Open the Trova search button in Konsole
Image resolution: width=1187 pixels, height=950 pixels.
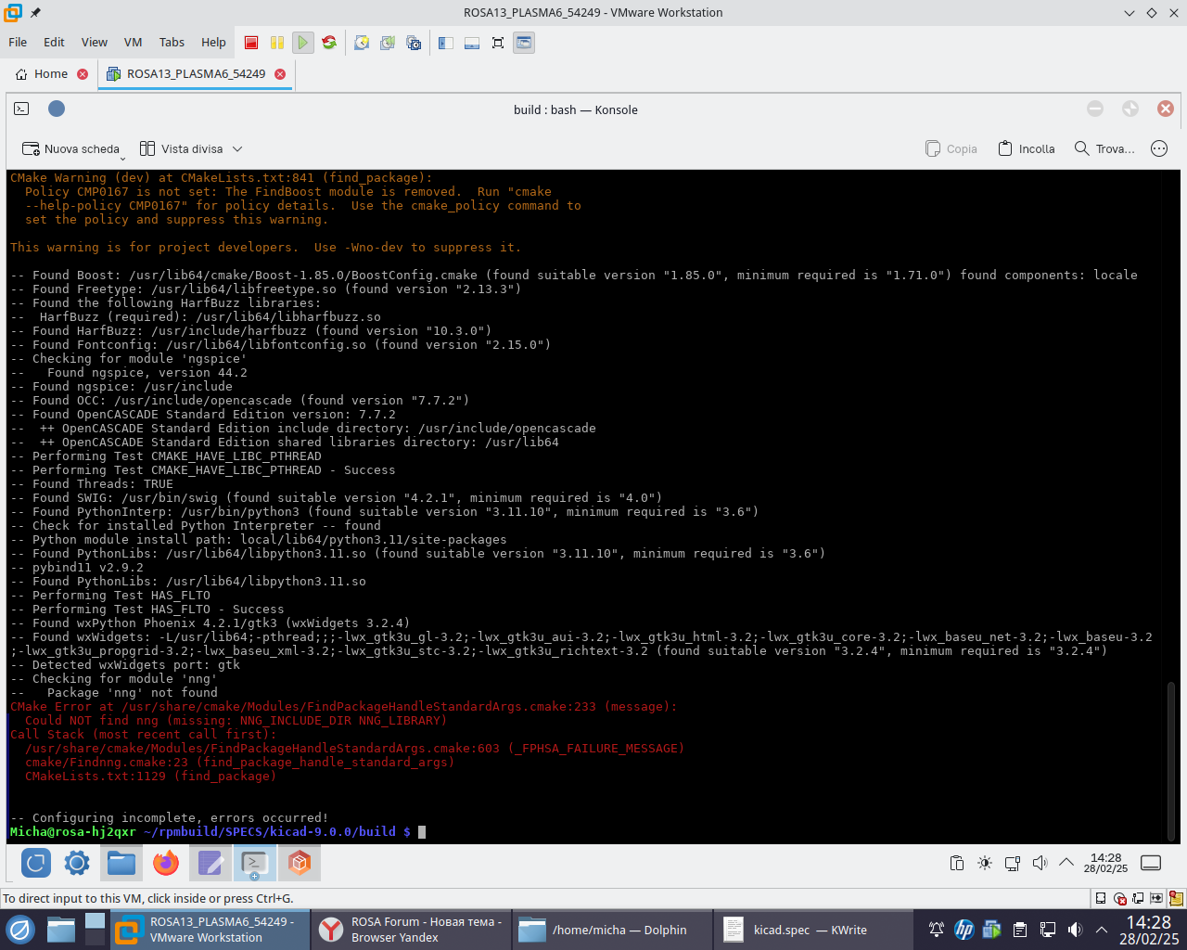1104,148
